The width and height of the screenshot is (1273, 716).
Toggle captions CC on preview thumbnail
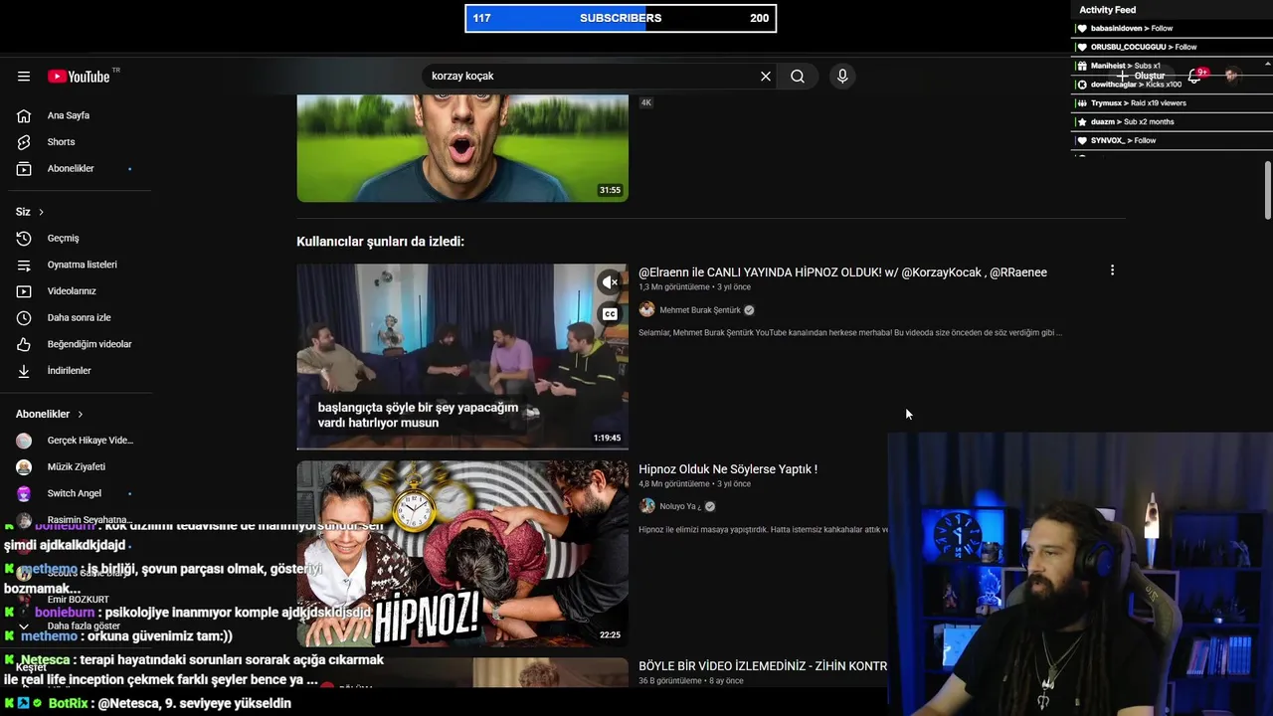[610, 314]
